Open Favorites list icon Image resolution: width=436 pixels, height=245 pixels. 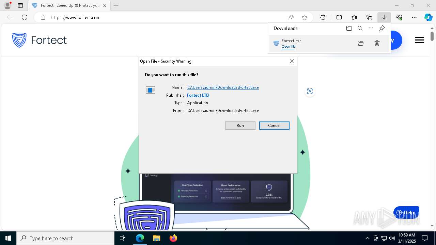pos(354,17)
